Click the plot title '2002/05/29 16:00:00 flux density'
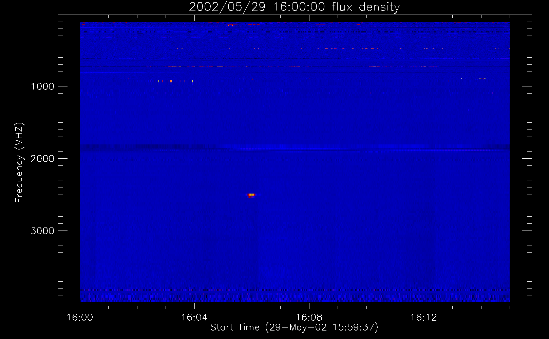 (294, 7)
